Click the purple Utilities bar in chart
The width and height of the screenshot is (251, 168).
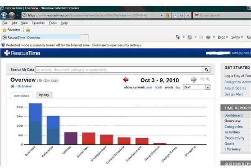coord(71,138)
